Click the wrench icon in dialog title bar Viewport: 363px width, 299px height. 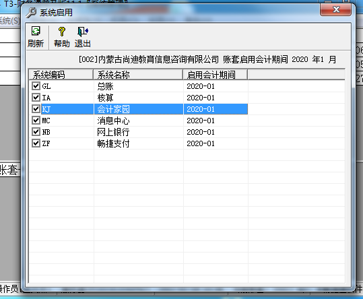(x=31, y=13)
